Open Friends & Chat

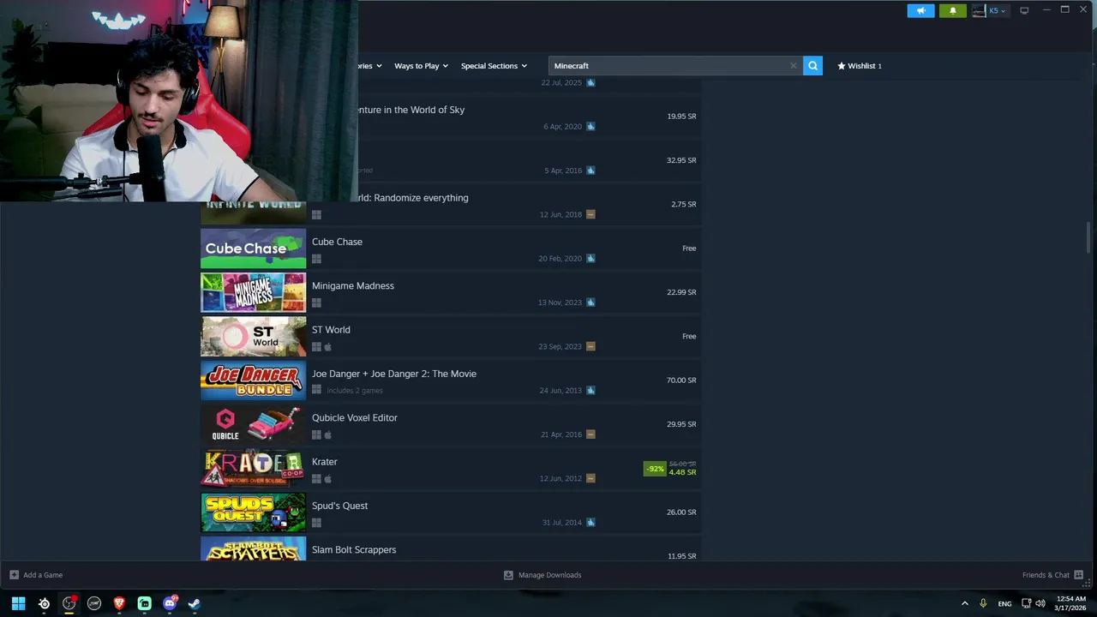(x=1052, y=575)
